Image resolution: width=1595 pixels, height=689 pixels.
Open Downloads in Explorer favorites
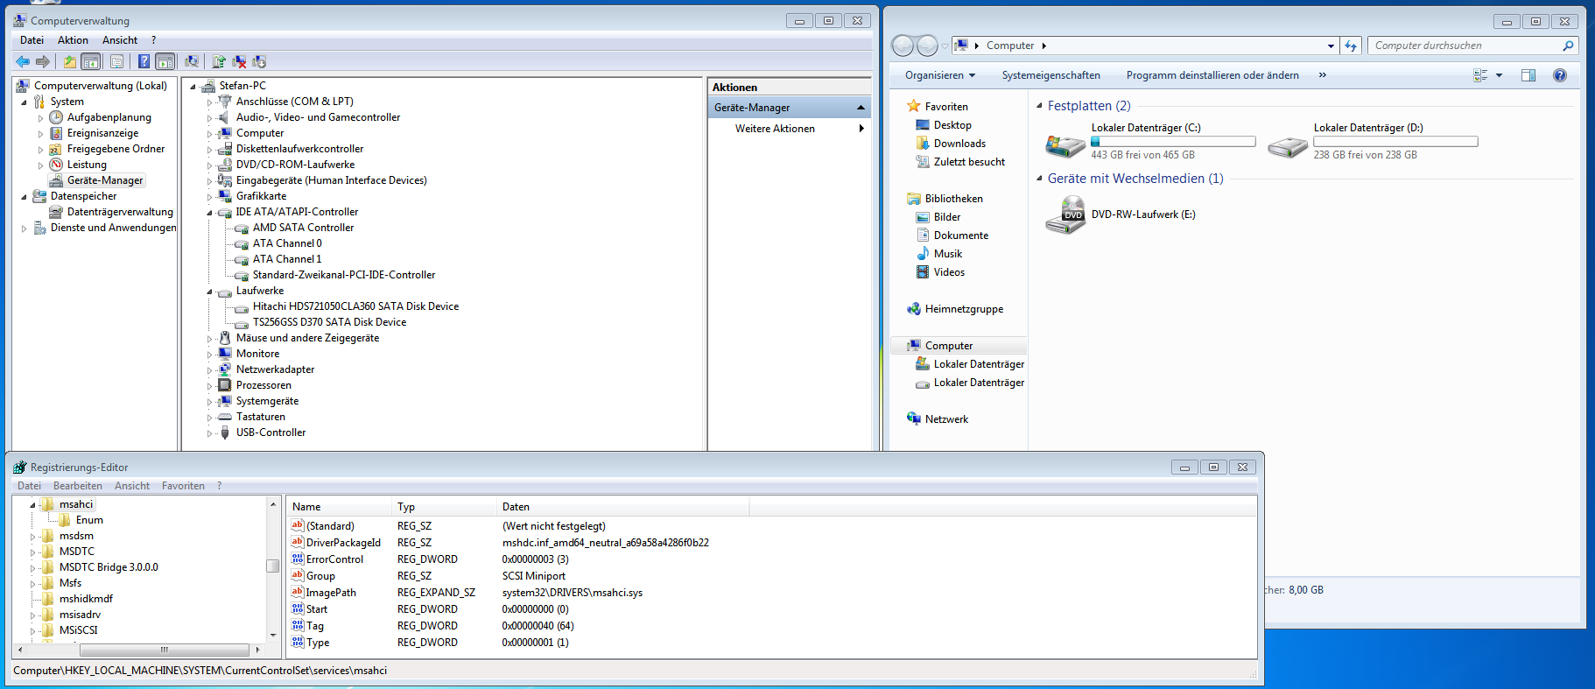(959, 144)
